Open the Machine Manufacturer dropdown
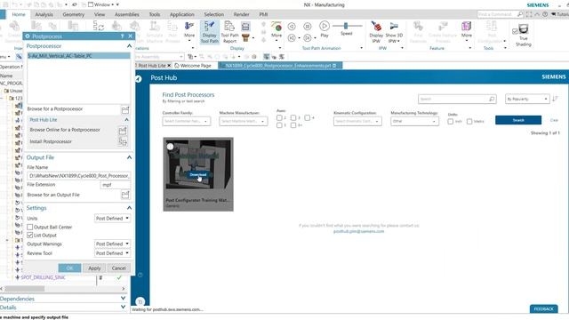Screen dimensions: 569x320 click(x=243, y=121)
